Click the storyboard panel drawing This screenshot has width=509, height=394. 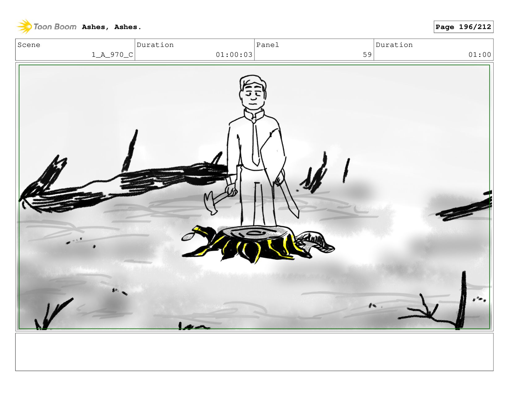pos(254,197)
